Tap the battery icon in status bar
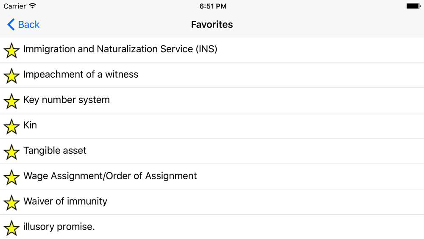This screenshot has width=424, height=239. click(413, 6)
